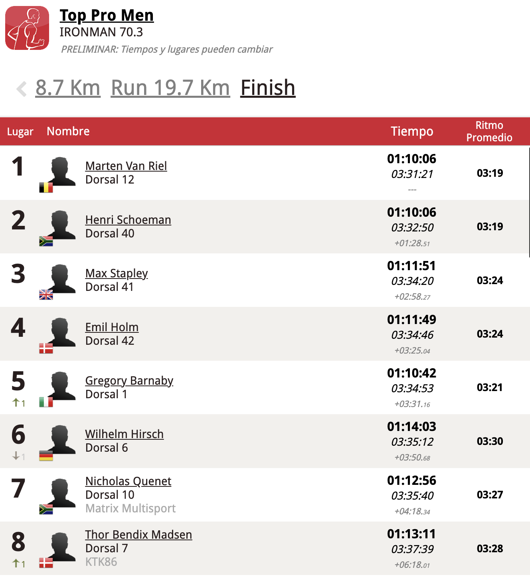530x581 pixels.
Task: Click the Tiempo column header
Action: tap(412, 131)
